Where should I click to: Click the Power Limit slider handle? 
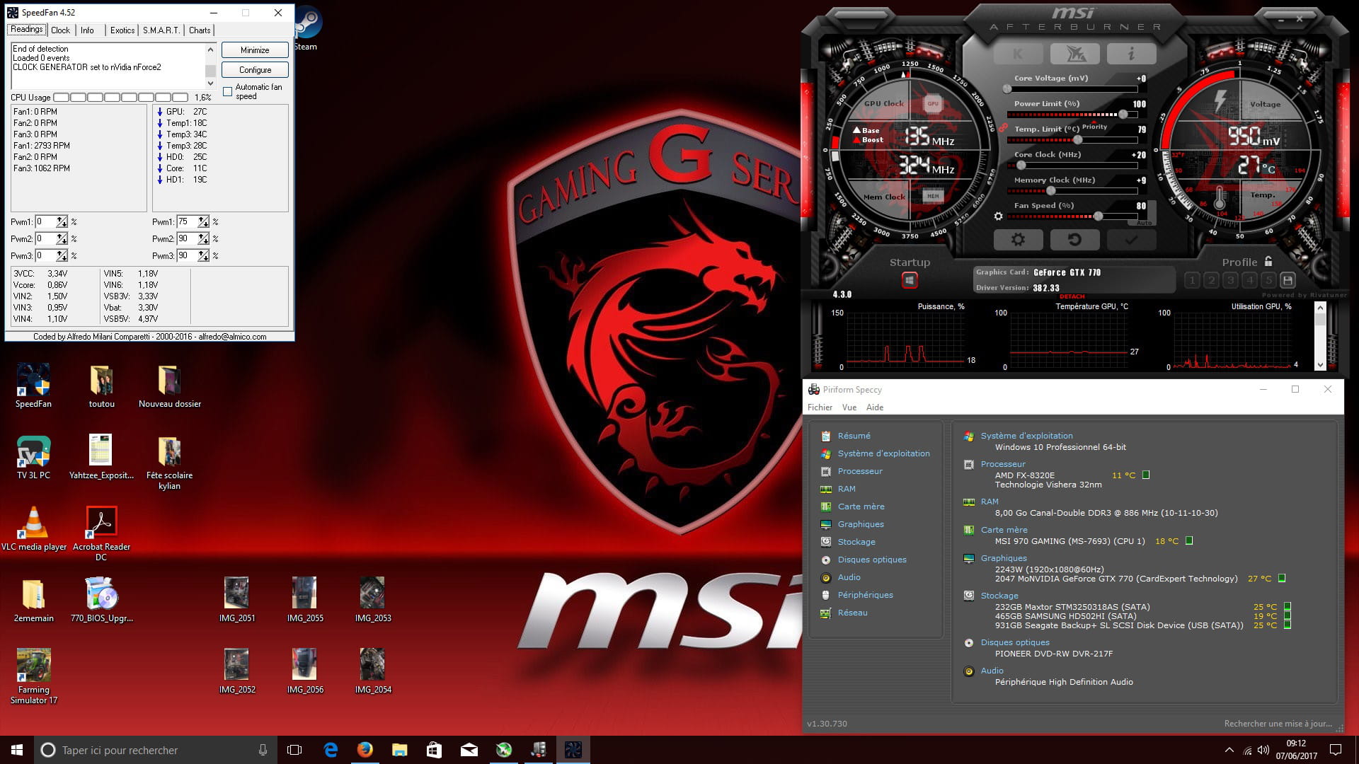pyautogui.click(x=1123, y=114)
